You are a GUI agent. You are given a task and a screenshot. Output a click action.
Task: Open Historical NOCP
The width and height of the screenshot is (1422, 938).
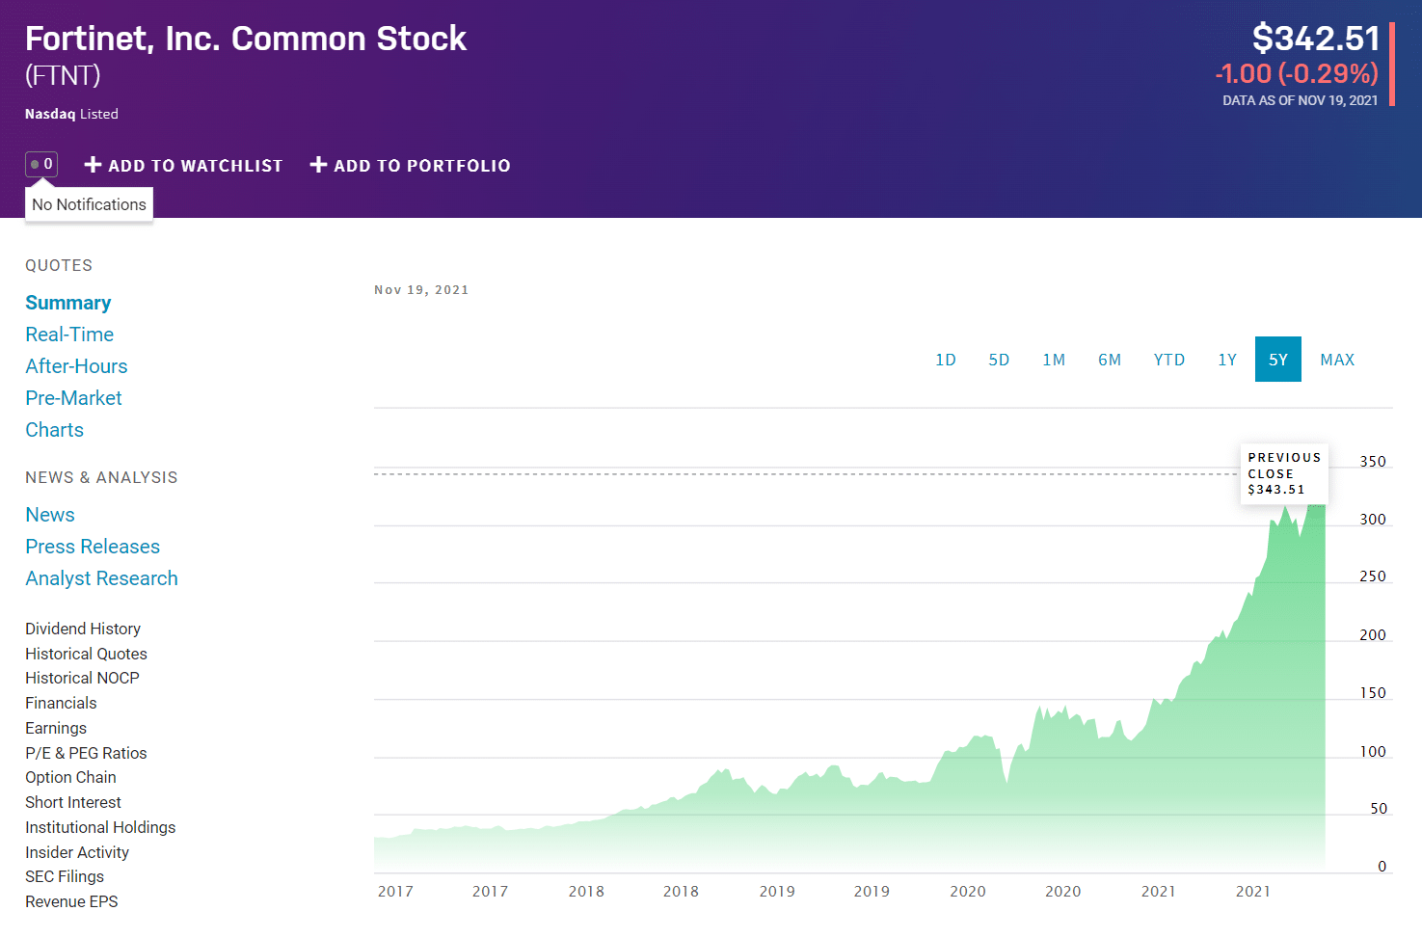point(82,678)
